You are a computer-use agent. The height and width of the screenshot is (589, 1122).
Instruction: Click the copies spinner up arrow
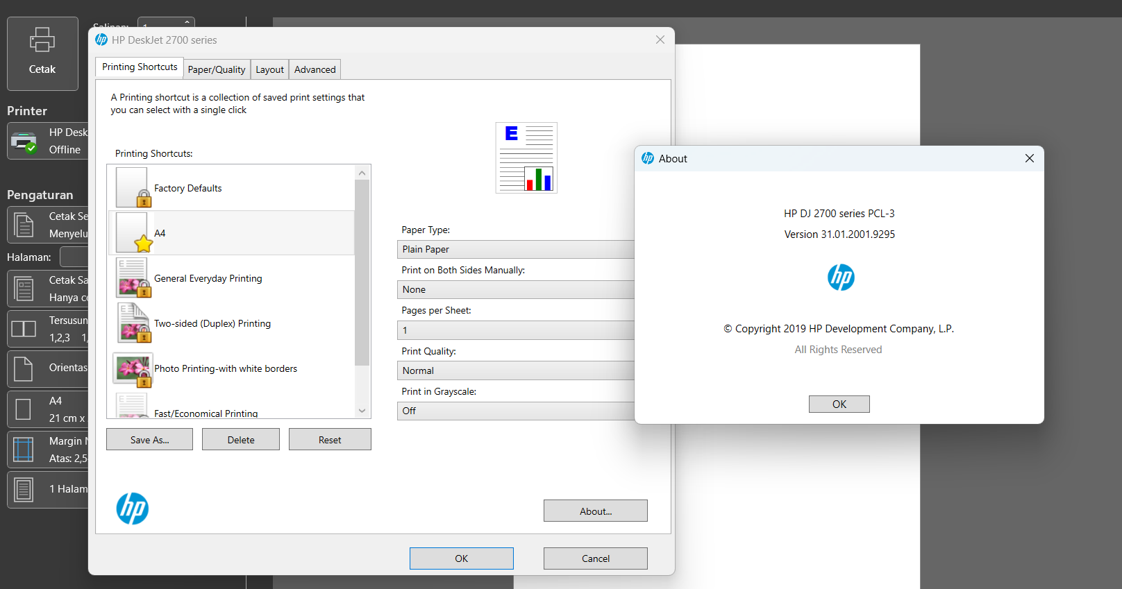click(187, 22)
